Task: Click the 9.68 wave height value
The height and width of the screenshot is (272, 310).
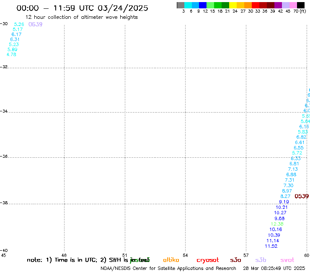Action: (279, 218)
